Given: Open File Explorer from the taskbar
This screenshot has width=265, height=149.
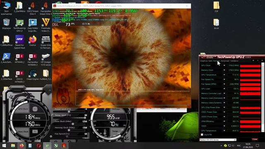Looking at the screenshot, I should pyautogui.click(x=13, y=145).
